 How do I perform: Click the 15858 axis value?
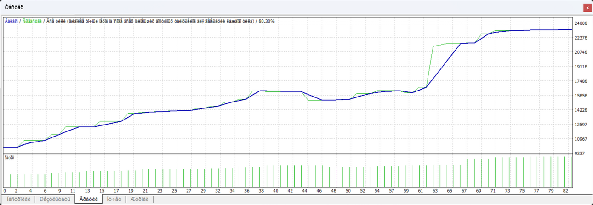pos(582,96)
